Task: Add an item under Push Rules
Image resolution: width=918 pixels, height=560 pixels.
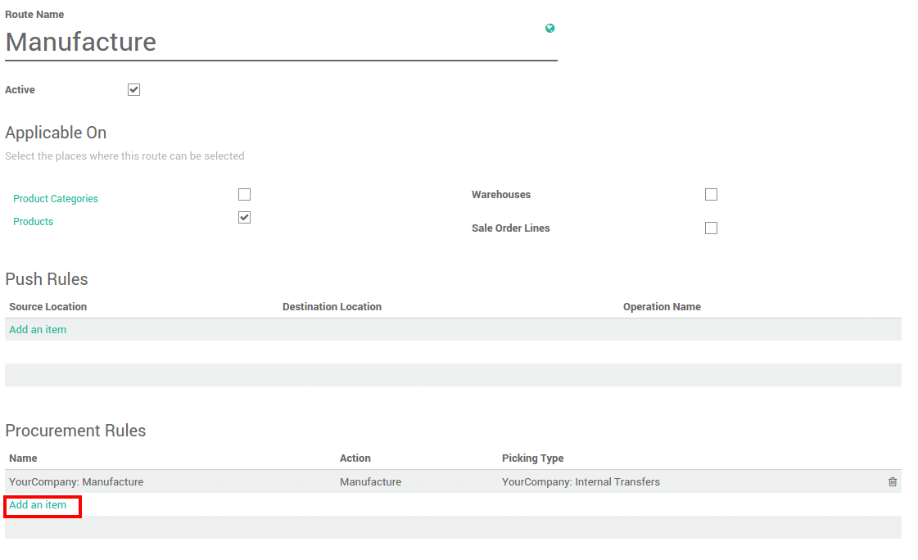Action: click(x=37, y=328)
